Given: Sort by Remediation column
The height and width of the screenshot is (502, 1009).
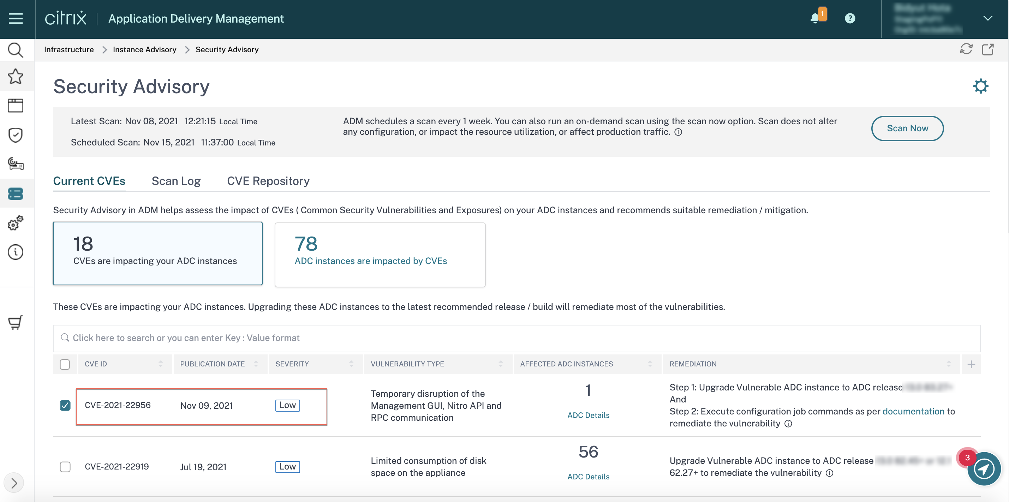Looking at the screenshot, I should (x=948, y=364).
